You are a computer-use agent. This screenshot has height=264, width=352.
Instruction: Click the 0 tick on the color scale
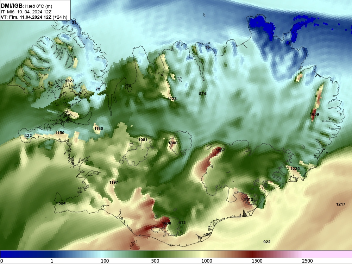[x=2, y=261]
